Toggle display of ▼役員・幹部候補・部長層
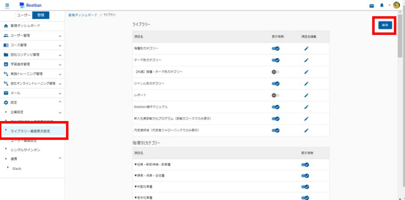The height and width of the screenshot is (200, 405). (x=305, y=165)
